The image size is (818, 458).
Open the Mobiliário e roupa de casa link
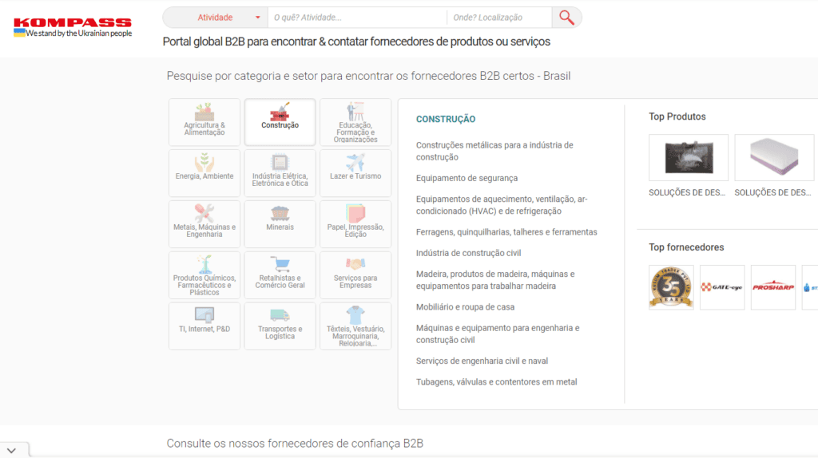click(x=466, y=307)
